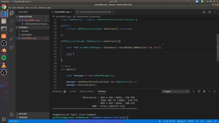Show Applications grid in the dock
The width and height of the screenshot is (219, 123).
pyautogui.click(x=4, y=119)
